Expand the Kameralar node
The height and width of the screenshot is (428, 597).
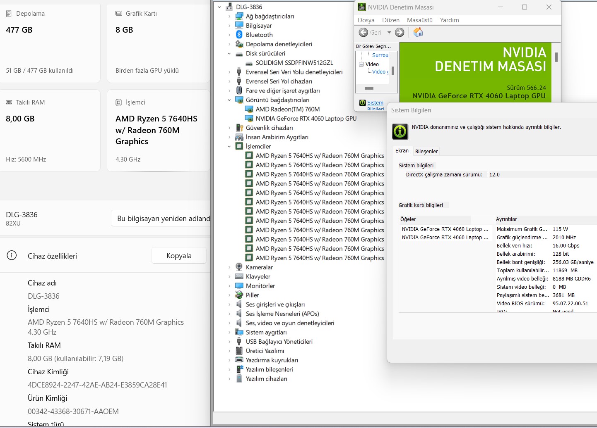(229, 267)
